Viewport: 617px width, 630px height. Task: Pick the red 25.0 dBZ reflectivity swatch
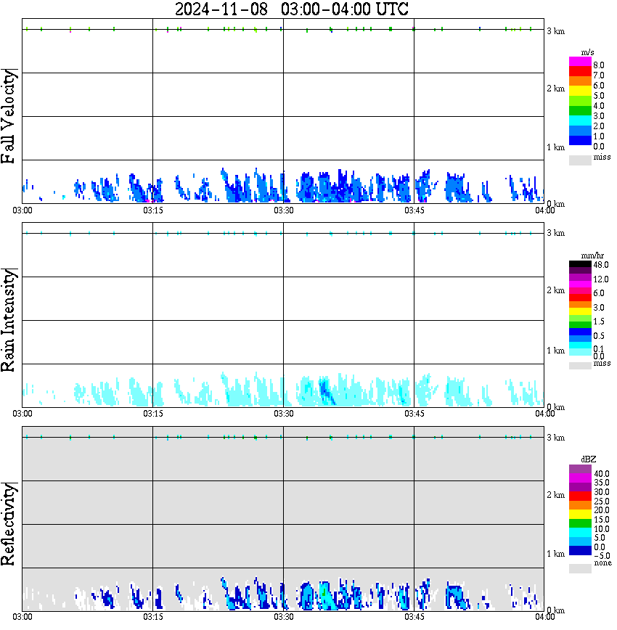pyautogui.click(x=580, y=496)
